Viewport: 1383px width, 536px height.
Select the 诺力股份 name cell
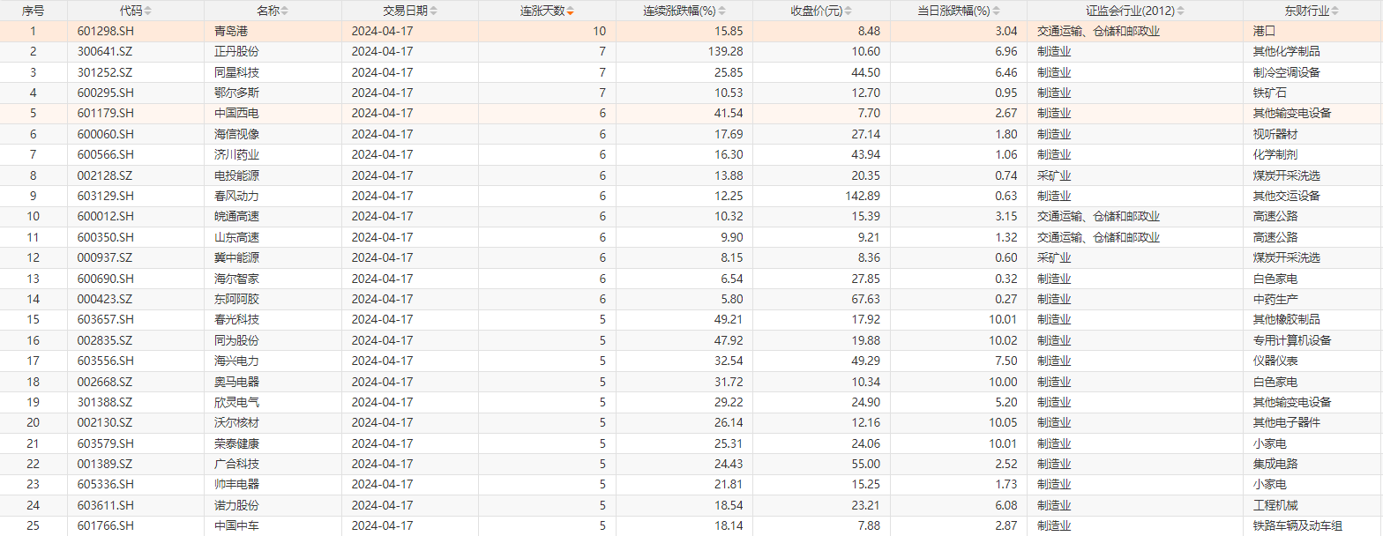tap(273, 506)
